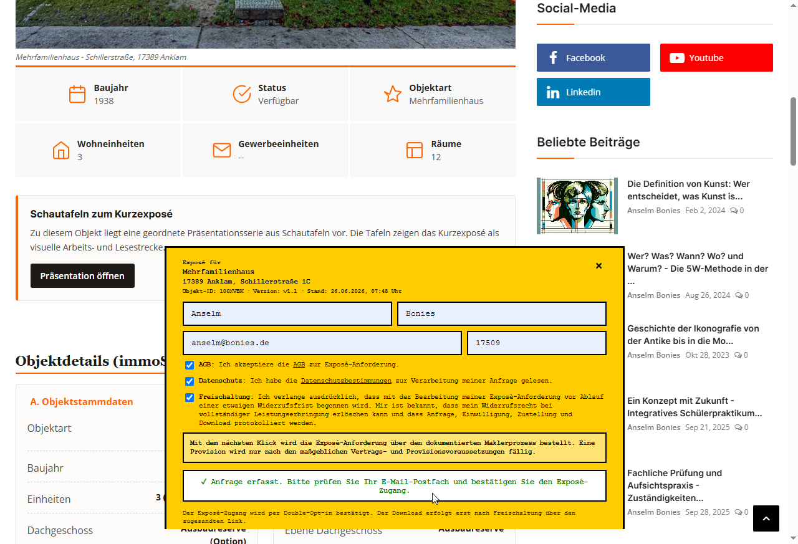Open the Definition von Kunst post thumbnail
Image resolution: width=798 pixels, height=544 pixels.
tap(577, 206)
